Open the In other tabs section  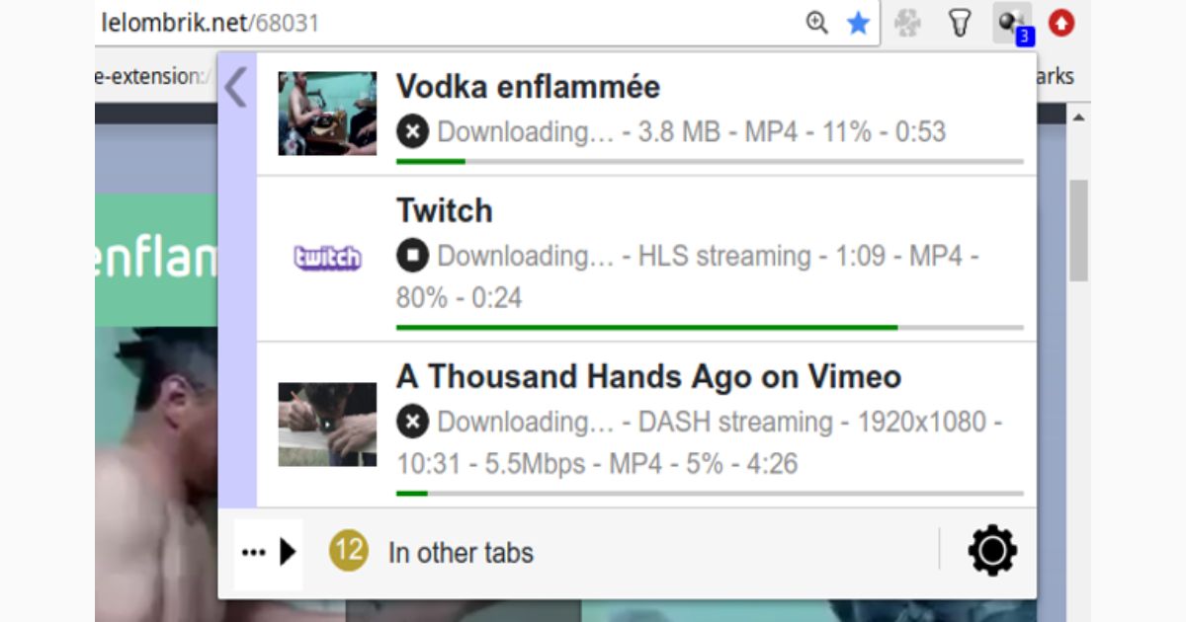click(x=461, y=552)
